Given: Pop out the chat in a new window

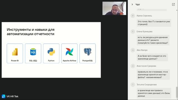Looking at the screenshot, I should pos(173,4).
